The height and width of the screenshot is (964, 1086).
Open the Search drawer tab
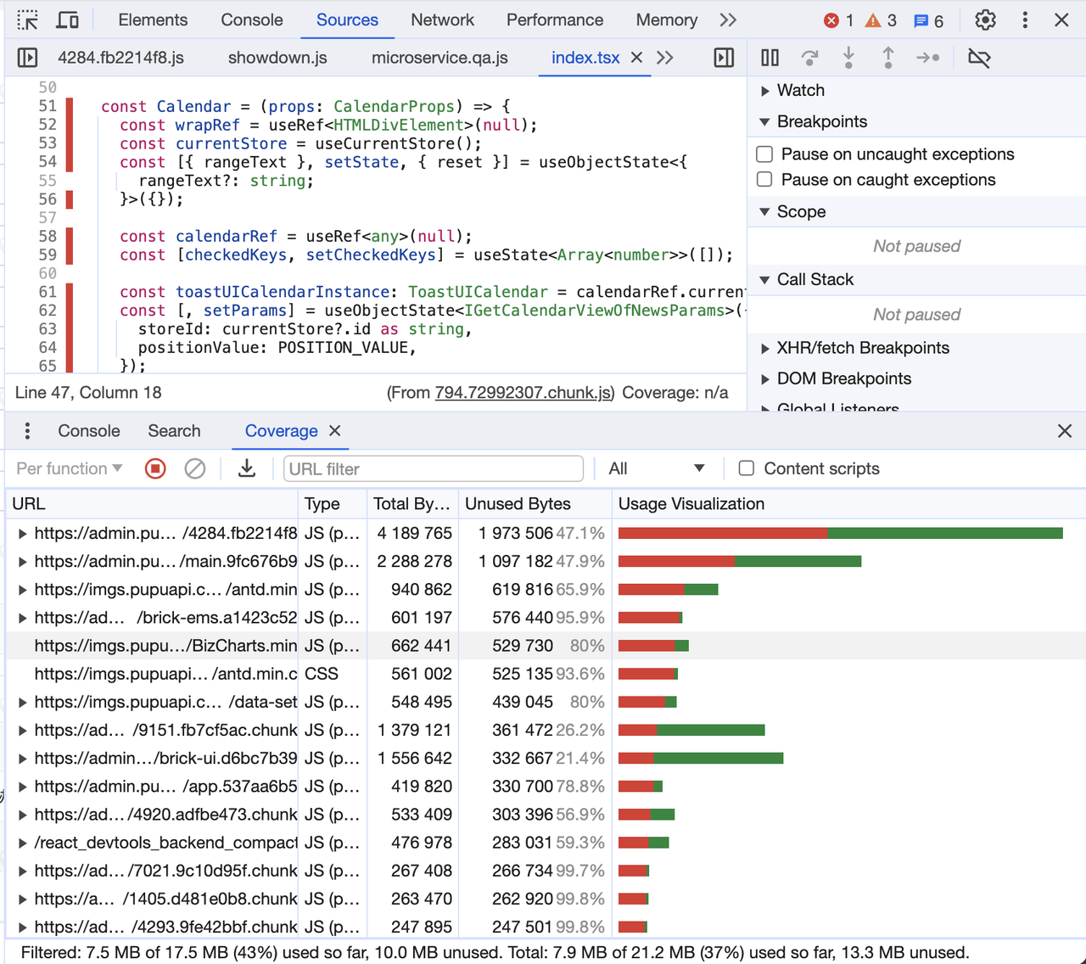(174, 431)
